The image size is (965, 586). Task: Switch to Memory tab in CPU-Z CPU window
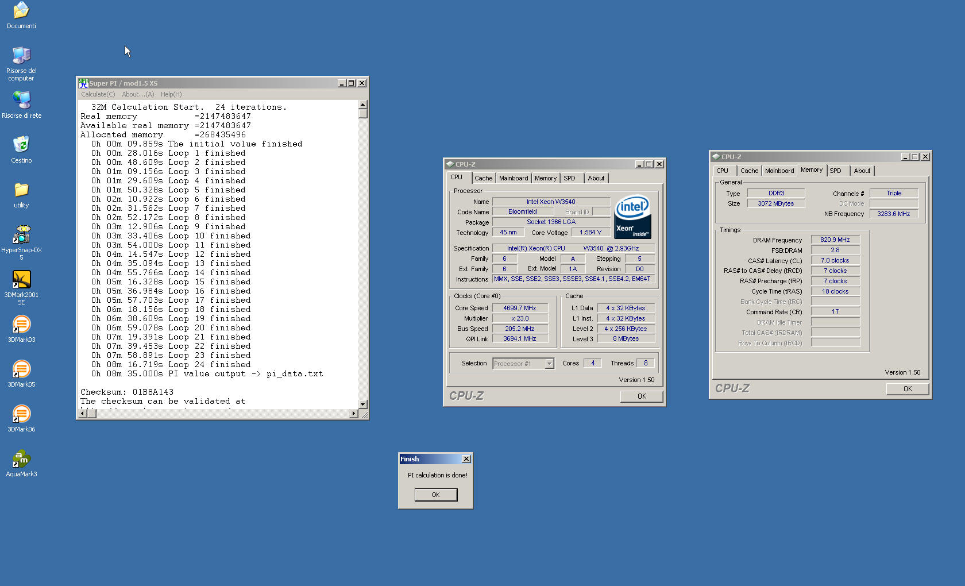point(546,178)
